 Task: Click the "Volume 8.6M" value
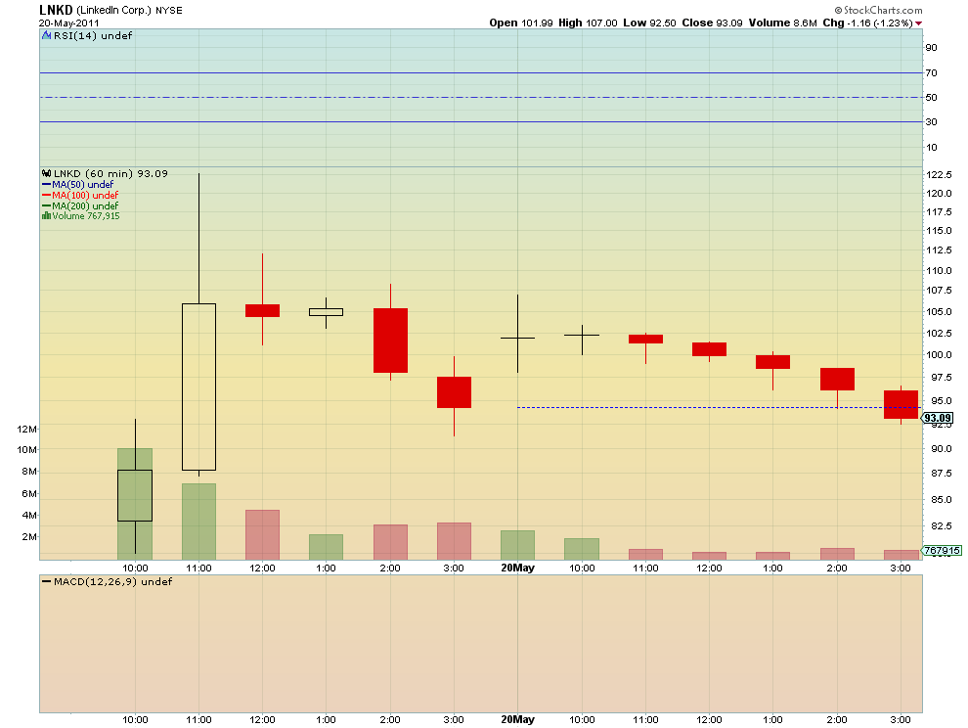(x=783, y=23)
